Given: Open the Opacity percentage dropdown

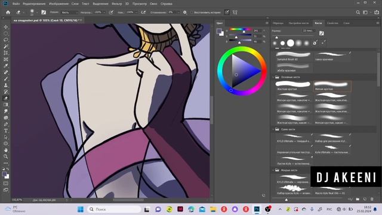Looking at the screenshot, I should (x=104, y=12).
